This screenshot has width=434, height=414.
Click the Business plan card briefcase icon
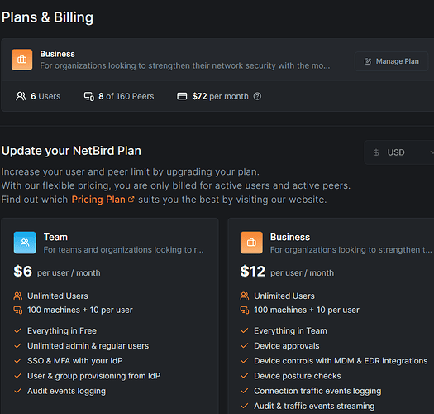pos(251,243)
